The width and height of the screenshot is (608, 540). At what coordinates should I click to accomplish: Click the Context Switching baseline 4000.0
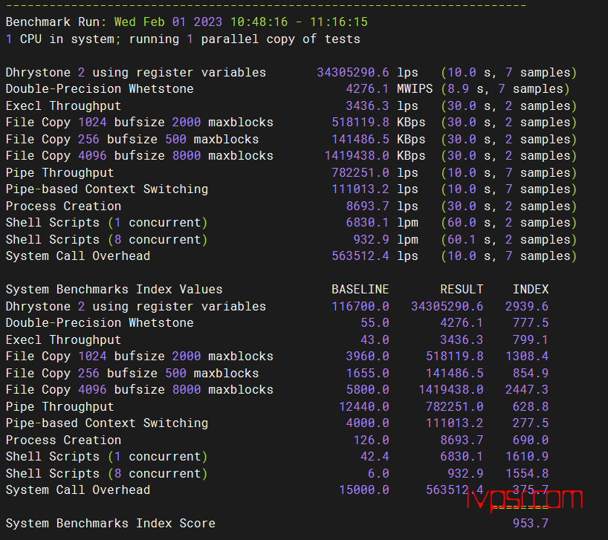[368, 423]
